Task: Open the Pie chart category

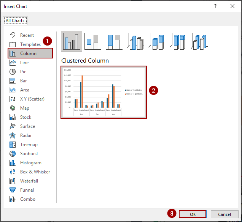Action: point(23,72)
